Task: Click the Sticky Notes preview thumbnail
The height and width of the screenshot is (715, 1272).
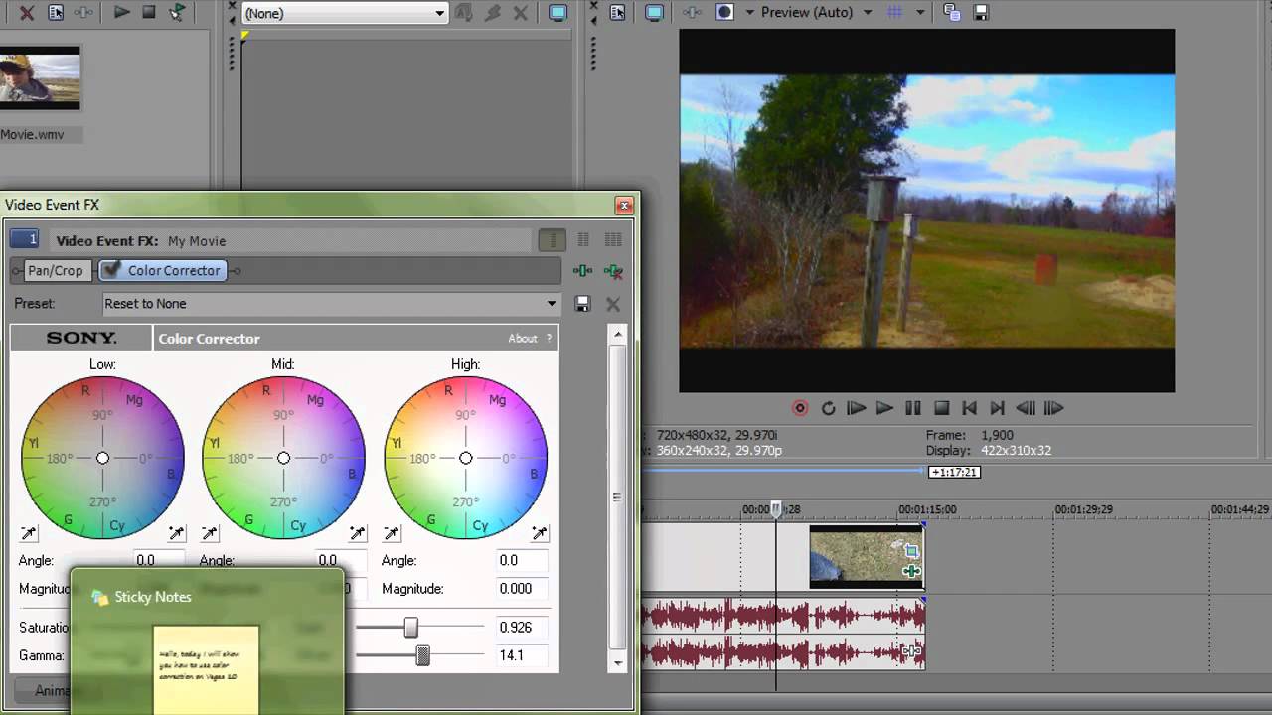Action: [206, 668]
